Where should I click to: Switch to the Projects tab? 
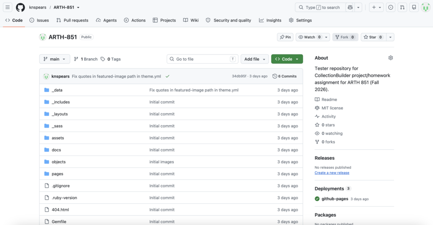coord(164,20)
